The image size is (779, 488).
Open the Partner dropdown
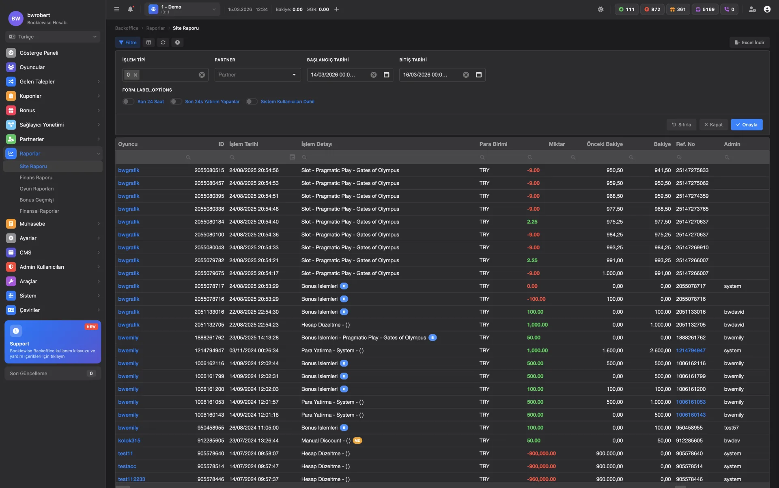(x=257, y=75)
